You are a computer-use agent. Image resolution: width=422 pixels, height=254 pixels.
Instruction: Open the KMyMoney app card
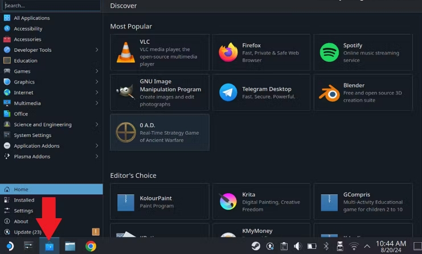coord(261,230)
